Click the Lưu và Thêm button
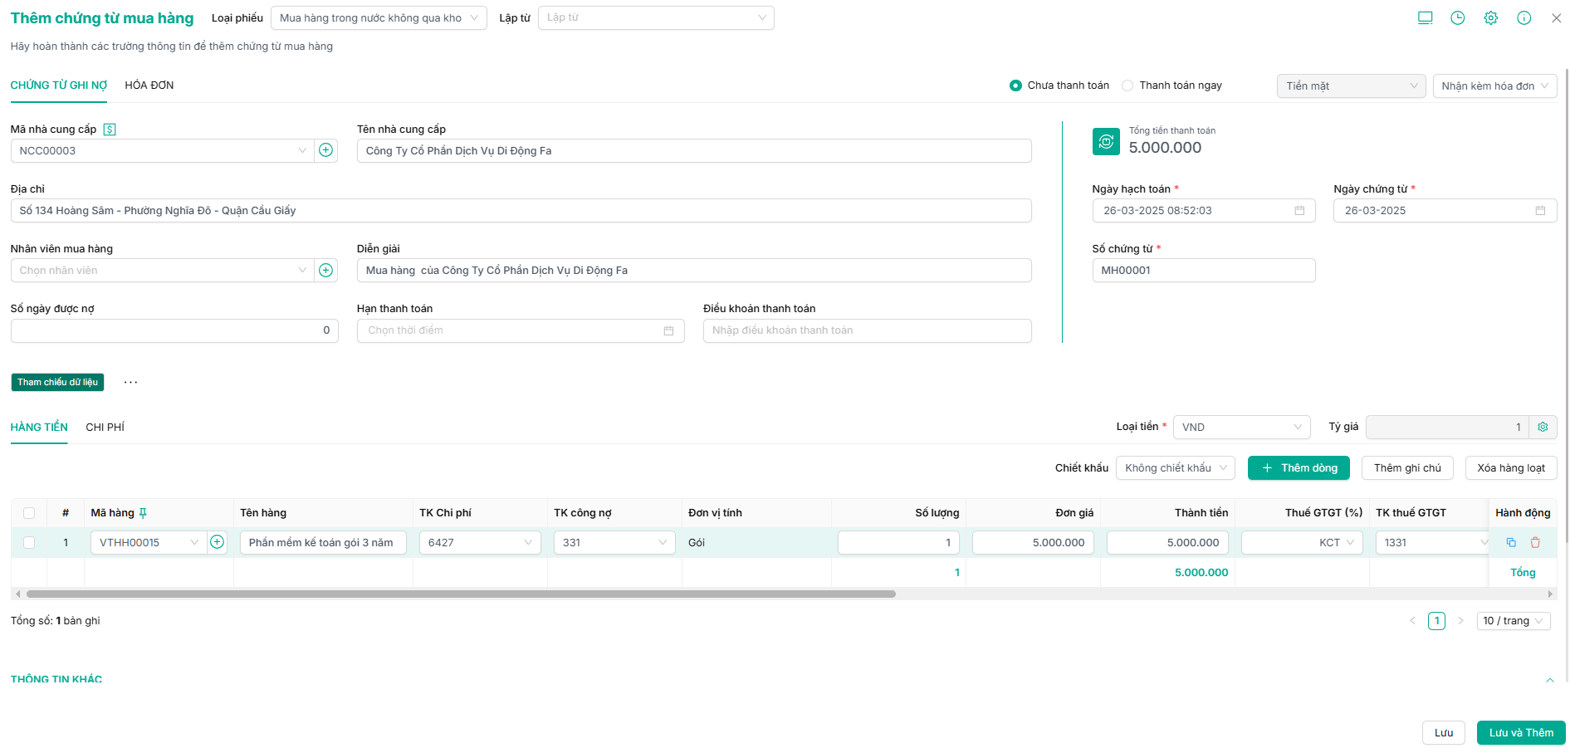1570x753 pixels. 1520,732
